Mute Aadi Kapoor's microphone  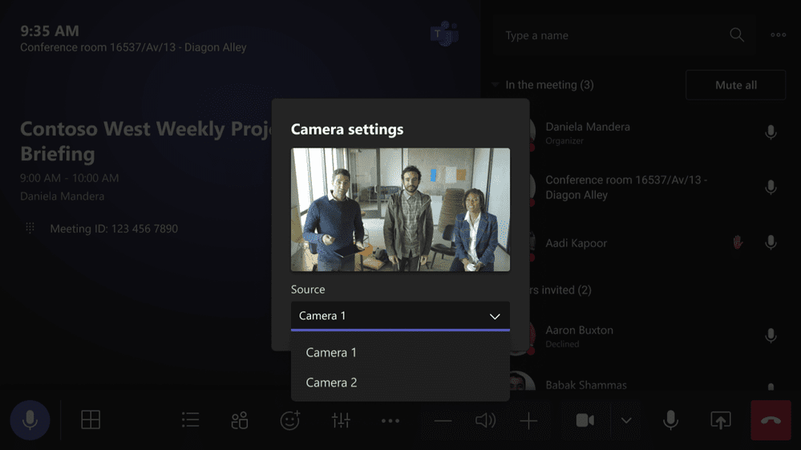click(771, 242)
